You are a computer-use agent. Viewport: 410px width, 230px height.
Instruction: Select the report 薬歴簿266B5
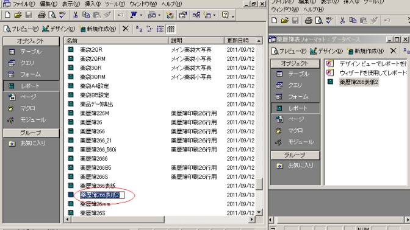click(95, 168)
